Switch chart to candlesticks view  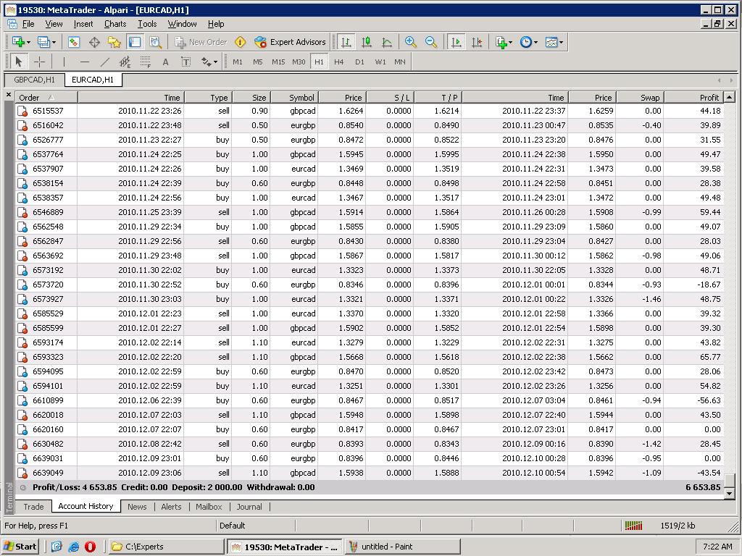point(367,42)
